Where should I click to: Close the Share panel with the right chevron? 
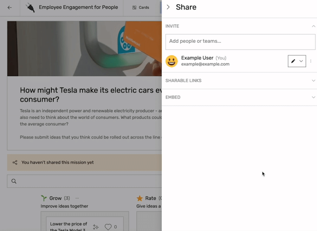(x=168, y=7)
